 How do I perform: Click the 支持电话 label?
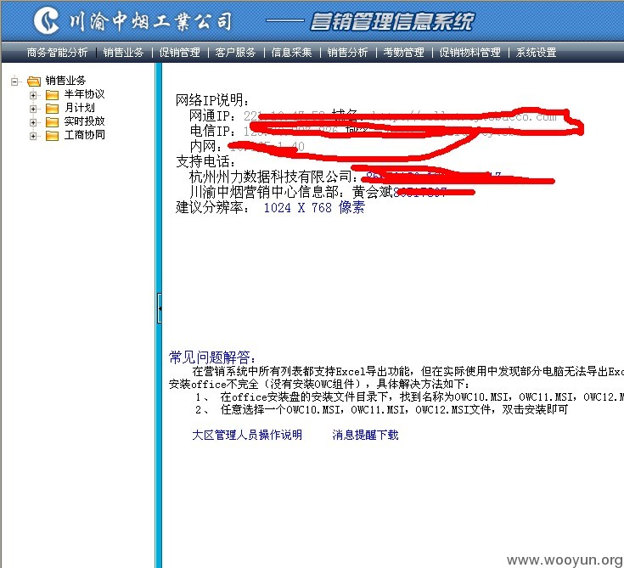click(205, 161)
